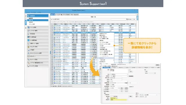Collapse the 機器管理 tree node arrow
186x105 pixels.
28,18
